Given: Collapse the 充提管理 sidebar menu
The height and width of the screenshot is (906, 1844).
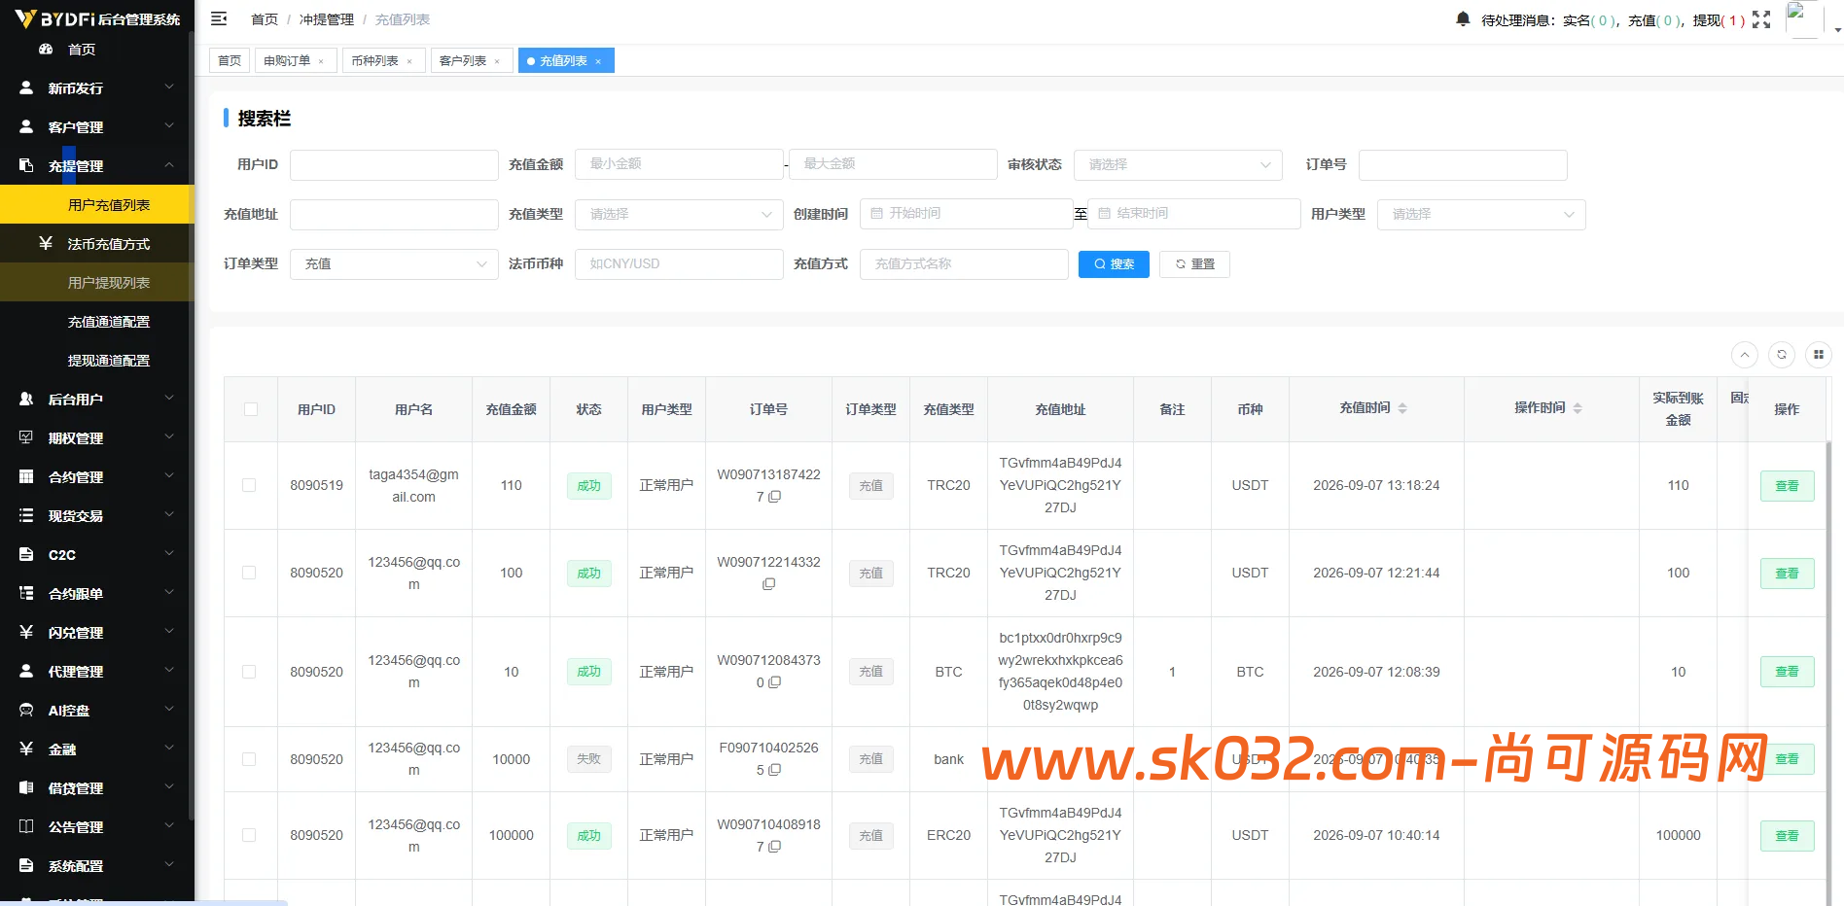Looking at the screenshot, I should [97, 166].
